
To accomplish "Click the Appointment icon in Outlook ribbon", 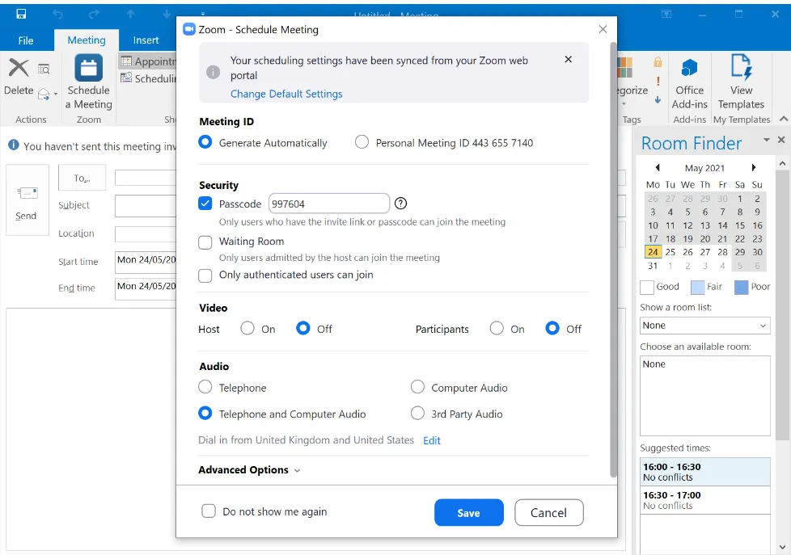I will pos(126,61).
